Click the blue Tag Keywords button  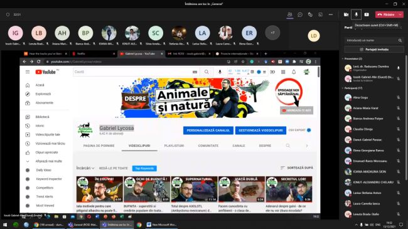[x=144, y=168]
